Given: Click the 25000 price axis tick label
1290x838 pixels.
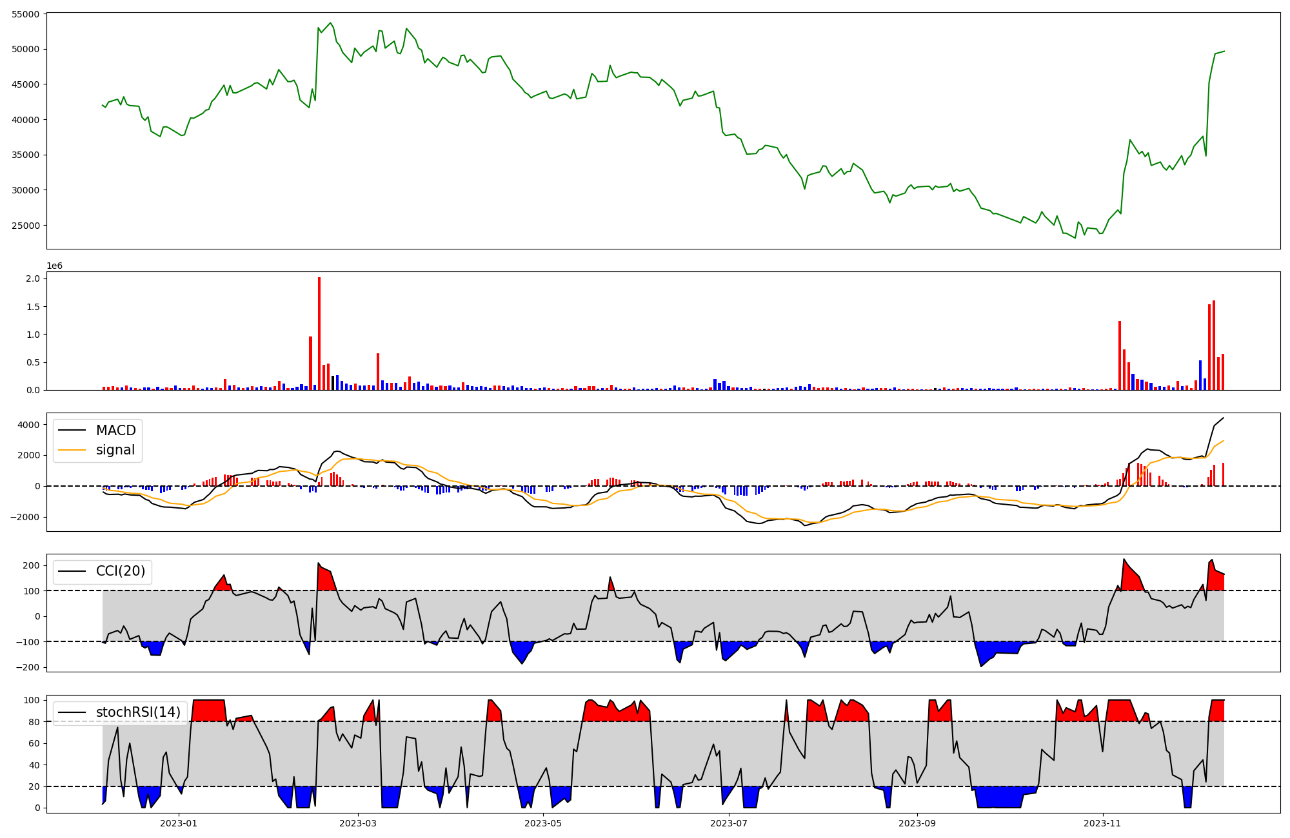Looking at the screenshot, I should [26, 226].
